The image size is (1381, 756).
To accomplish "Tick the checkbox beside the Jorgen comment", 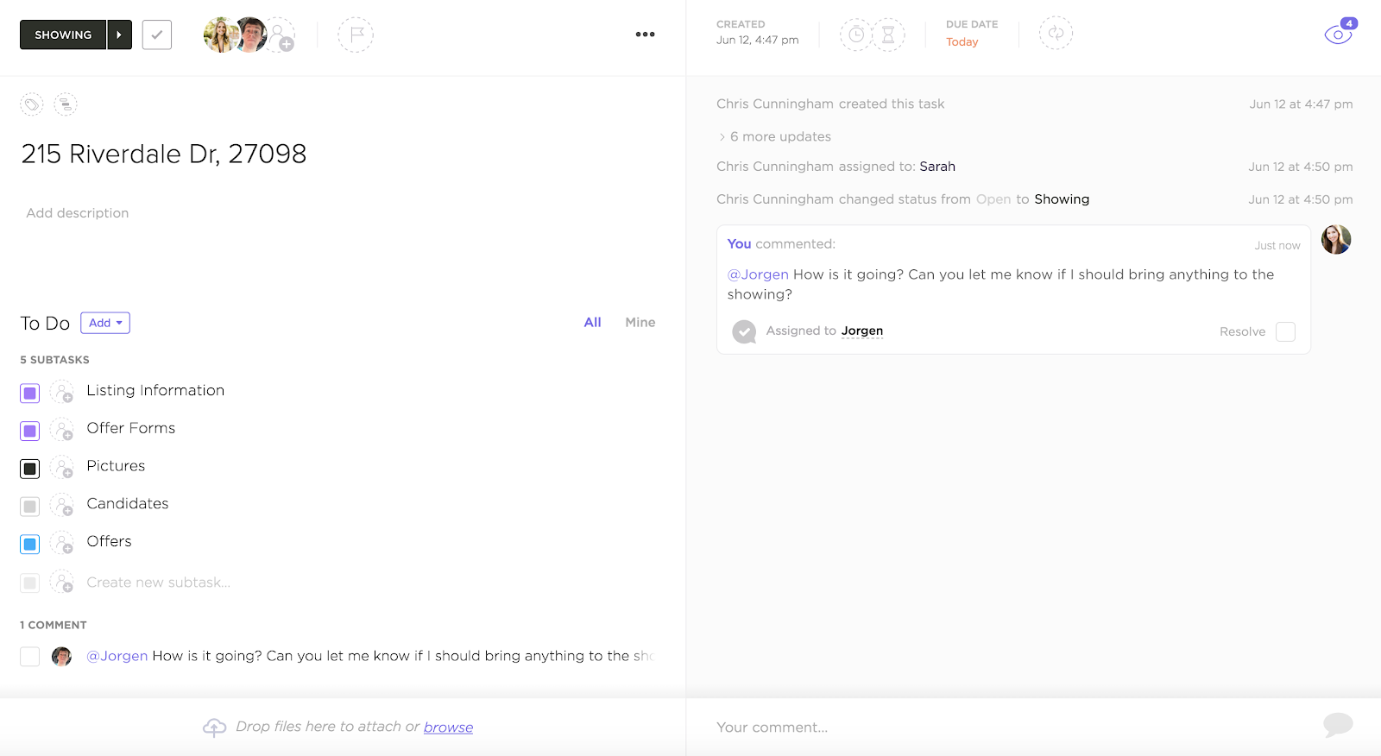I will [30, 657].
